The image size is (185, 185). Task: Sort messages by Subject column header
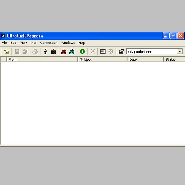pos(102,59)
